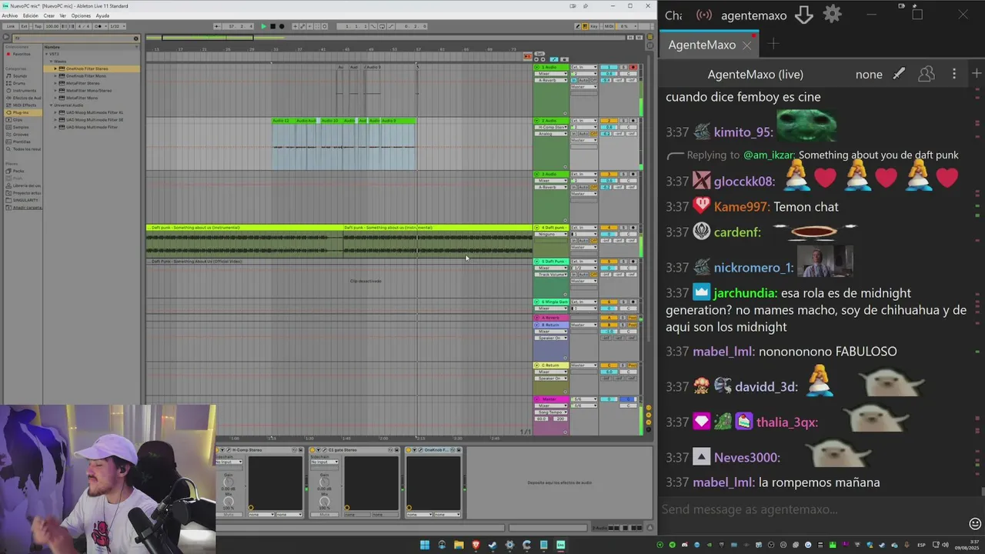Screen dimensions: 985x554
Task: Open Instruments category in browser
Action: tap(24, 91)
